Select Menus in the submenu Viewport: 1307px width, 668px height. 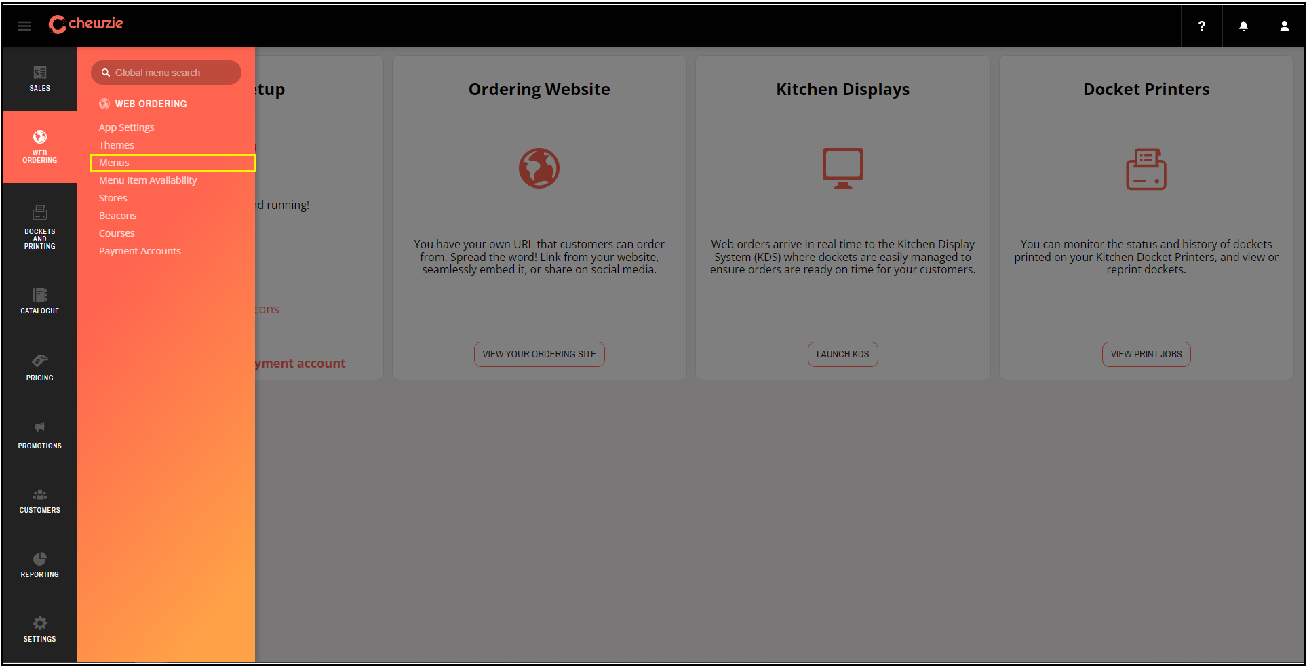coord(173,163)
